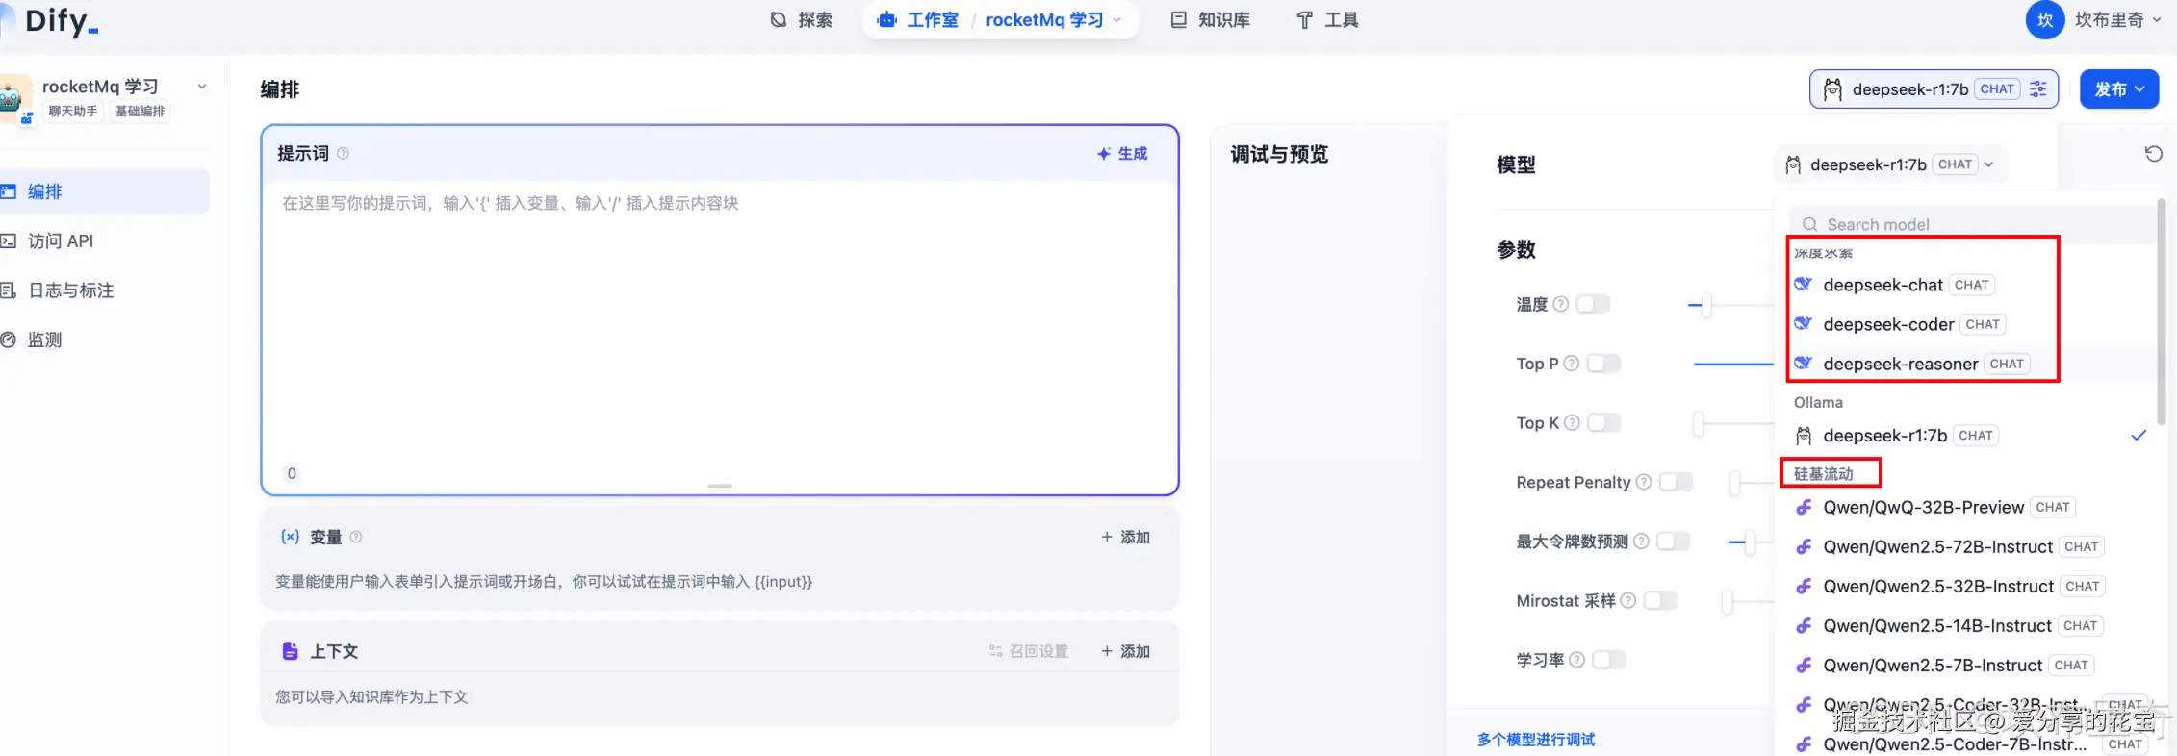Image resolution: width=2177 pixels, height=756 pixels.
Task: Open the 工作室 studio tab
Action: [x=917, y=20]
